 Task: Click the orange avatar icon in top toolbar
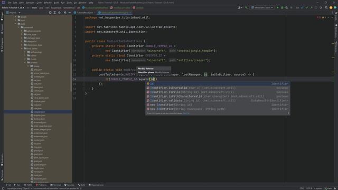[331, 7]
